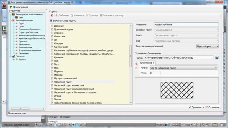
Task: Click the Папка path field
Action: coord(179,58)
